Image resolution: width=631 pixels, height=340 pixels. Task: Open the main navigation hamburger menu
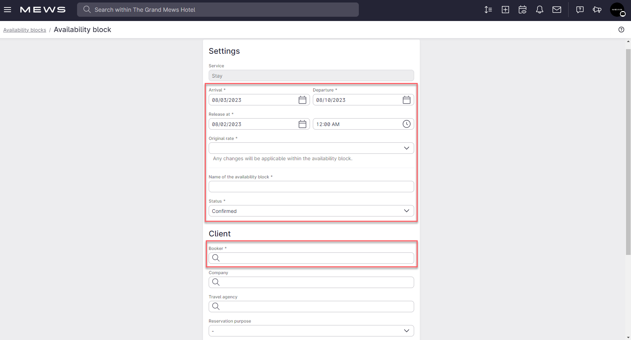coord(7,10)
